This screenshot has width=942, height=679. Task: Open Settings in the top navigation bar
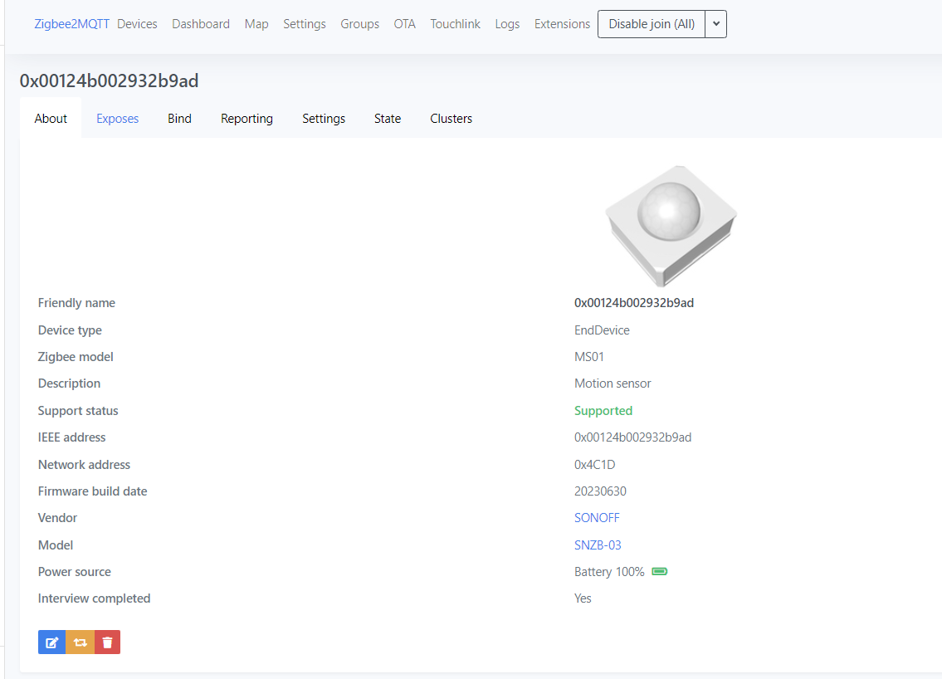305,24
